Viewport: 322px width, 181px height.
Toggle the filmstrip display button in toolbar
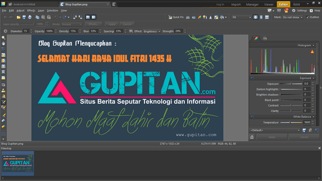(x=88, y=17)
